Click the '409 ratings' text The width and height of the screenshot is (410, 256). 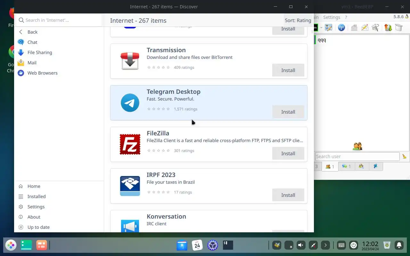pyautogui.click(x=184, y=68)
